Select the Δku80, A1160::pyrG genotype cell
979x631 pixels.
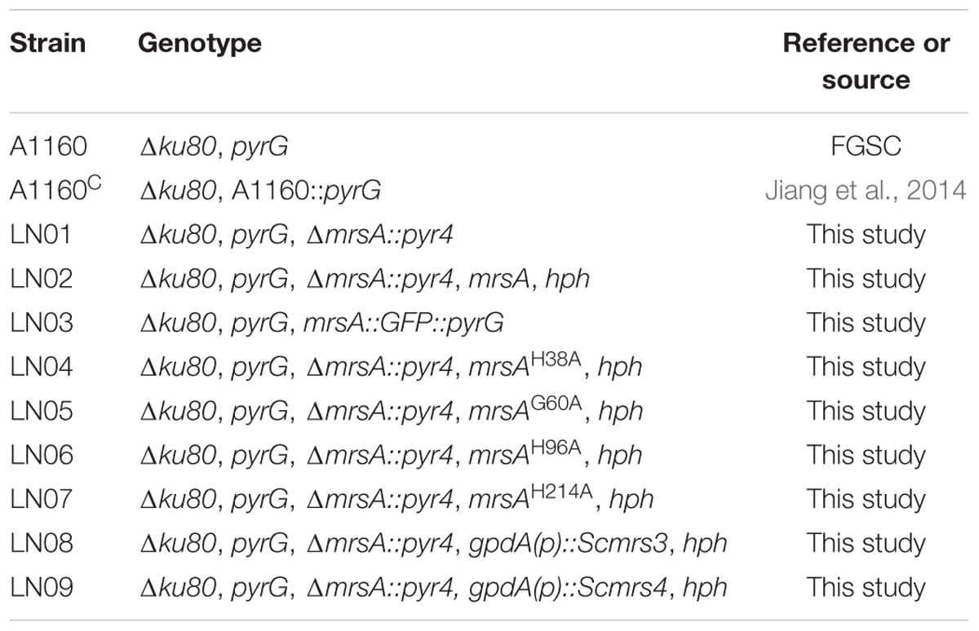coord(260,192)
